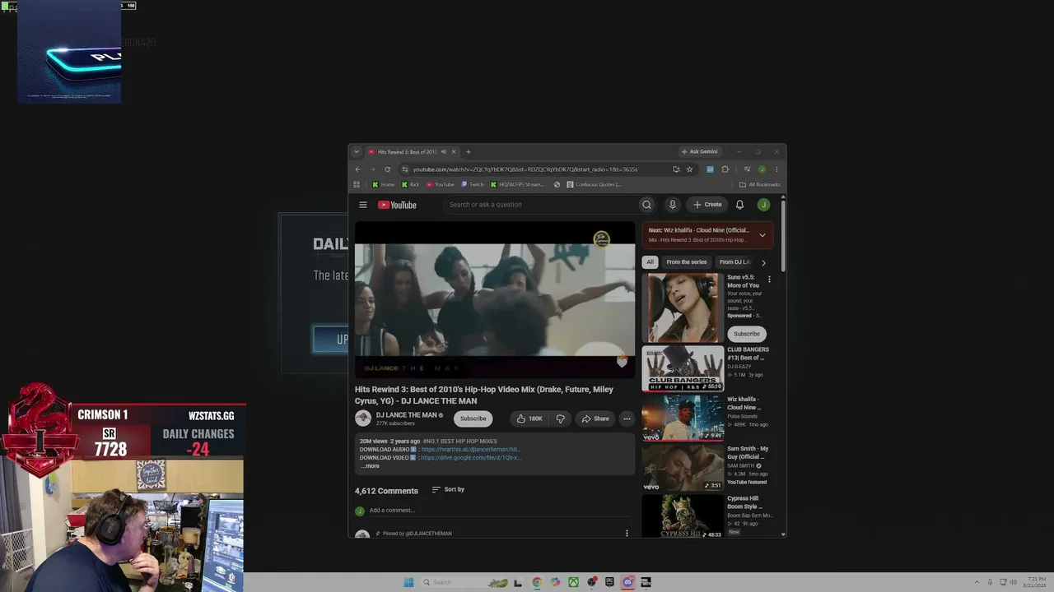1054x592 pixels.
Task: Open YouTube notifications bell
Action: coord(739,205)
